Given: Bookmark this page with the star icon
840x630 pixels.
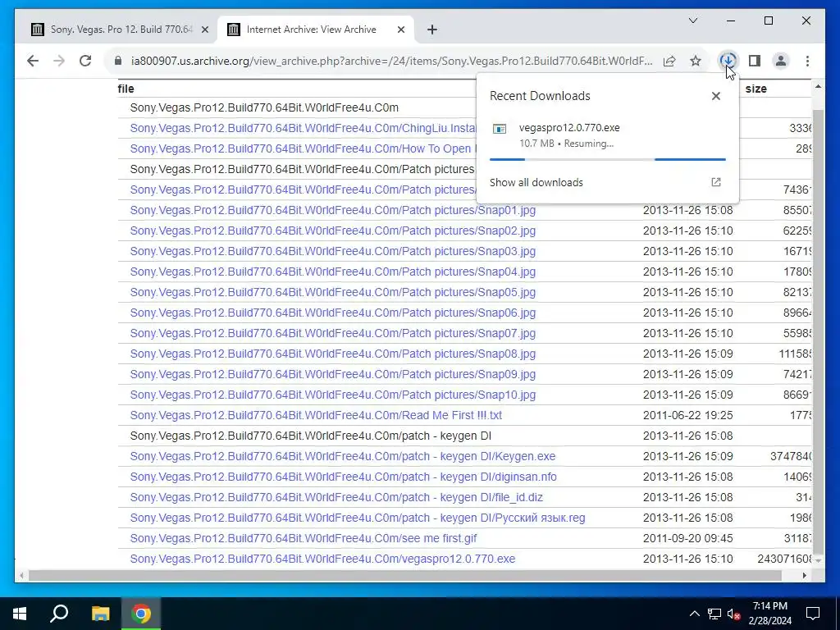Looking at the screenshot, I should point(696,61).
